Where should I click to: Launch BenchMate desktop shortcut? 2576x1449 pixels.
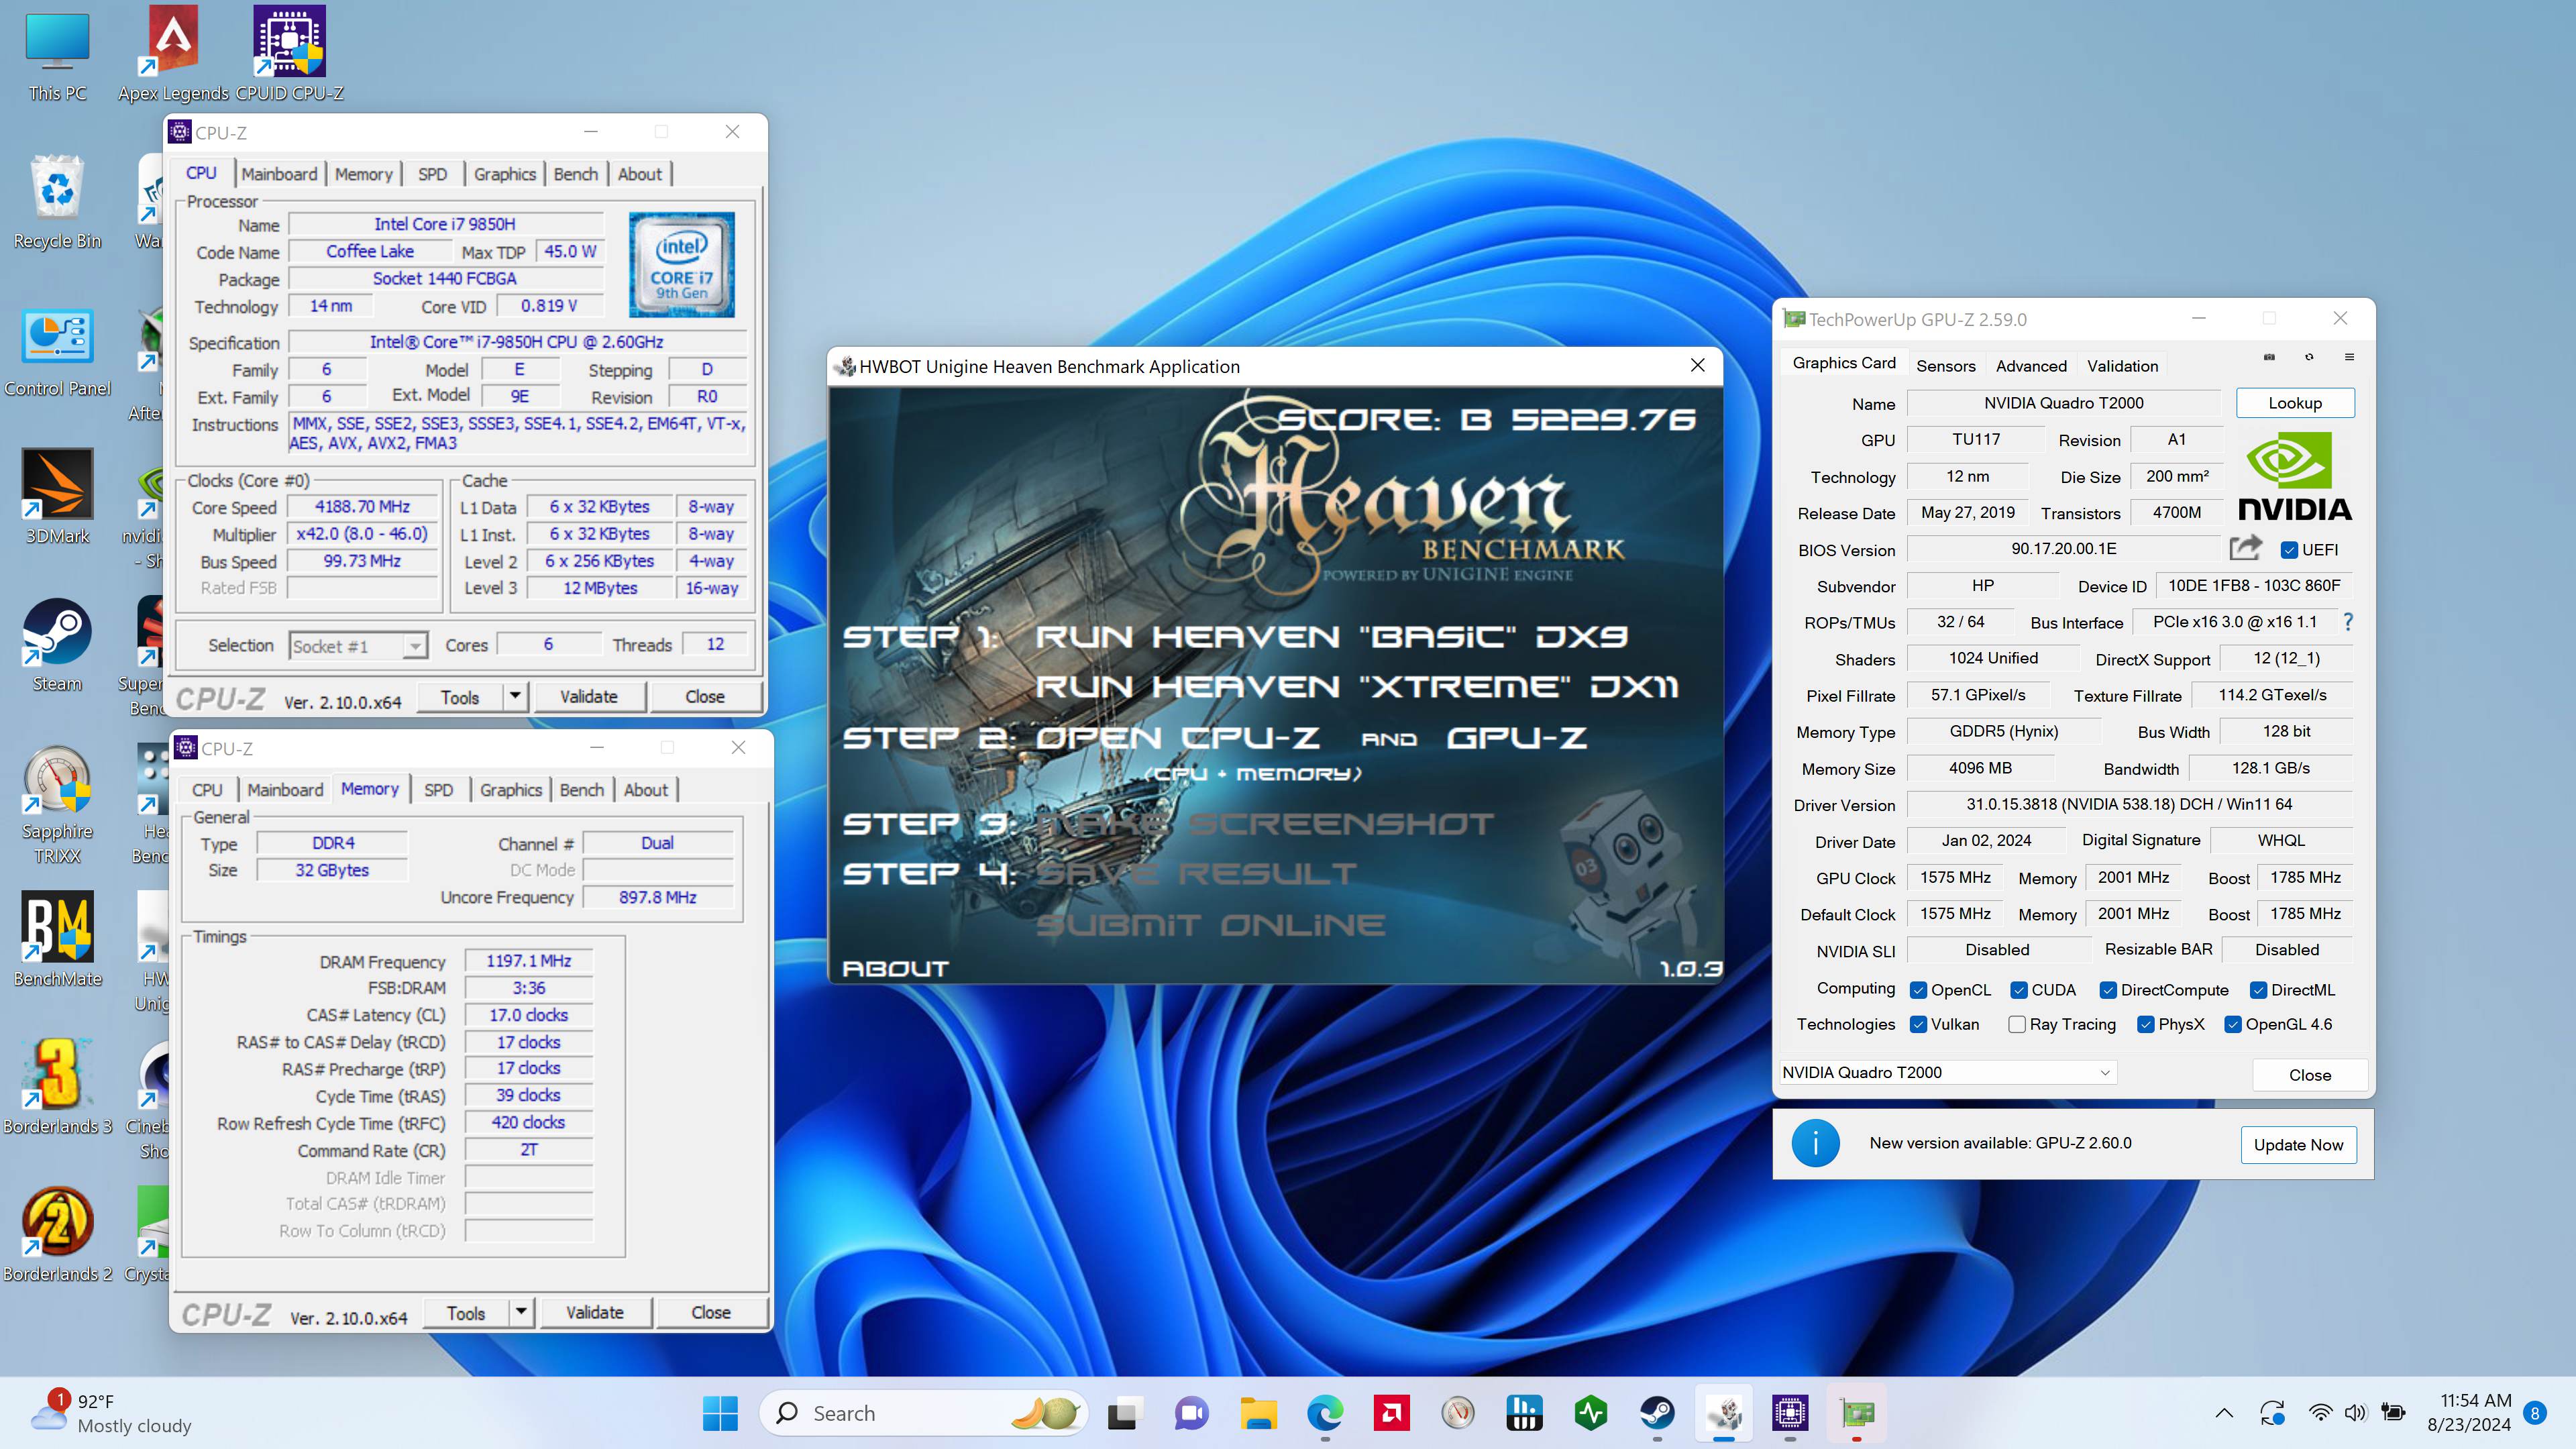pyautogui.click(x=58, y=940)
